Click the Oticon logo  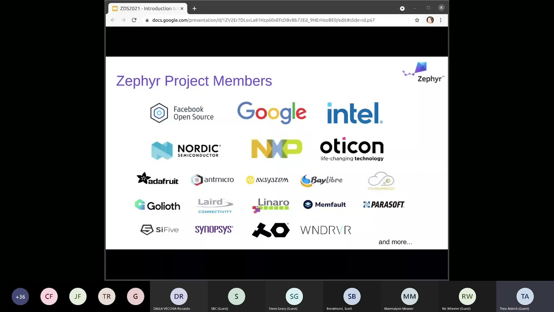click(x=352, y=149)
